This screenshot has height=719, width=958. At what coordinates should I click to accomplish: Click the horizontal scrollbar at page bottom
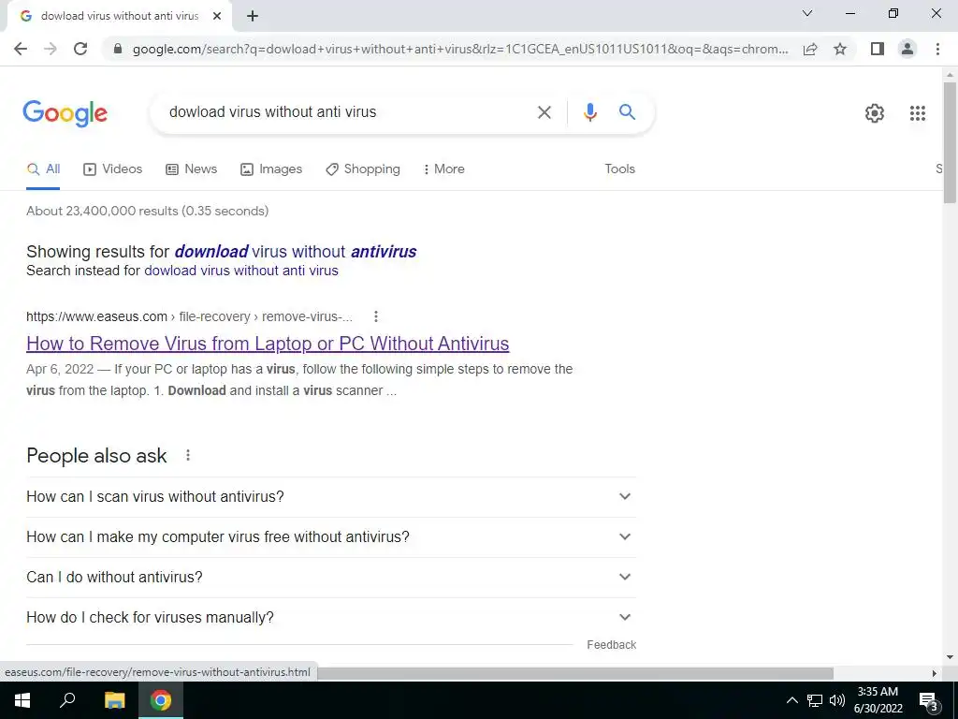pos(574,673)
